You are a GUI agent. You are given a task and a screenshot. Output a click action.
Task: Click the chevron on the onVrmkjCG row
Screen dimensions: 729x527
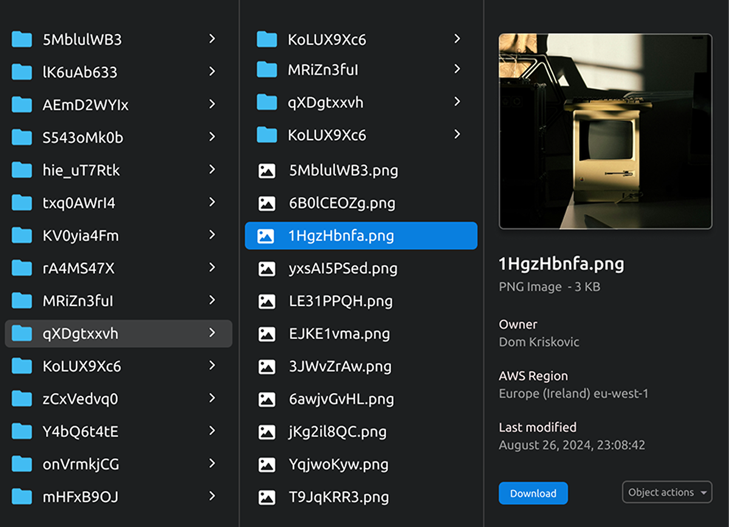pos(212,464)
